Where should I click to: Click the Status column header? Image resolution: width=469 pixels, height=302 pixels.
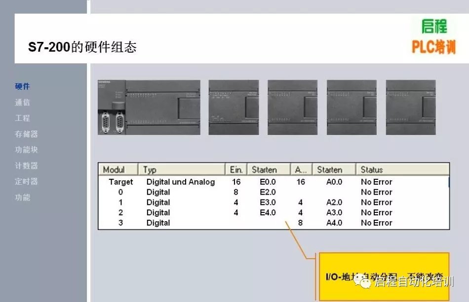pyautogui.click(x=372, y=169)
